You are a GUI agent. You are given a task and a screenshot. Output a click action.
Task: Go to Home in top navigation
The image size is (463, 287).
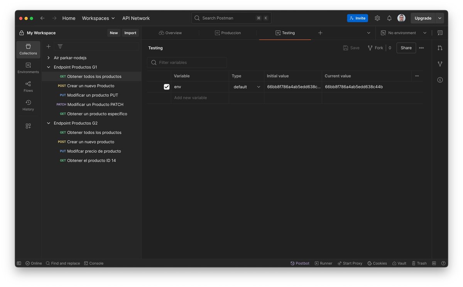tap(69, 18)
